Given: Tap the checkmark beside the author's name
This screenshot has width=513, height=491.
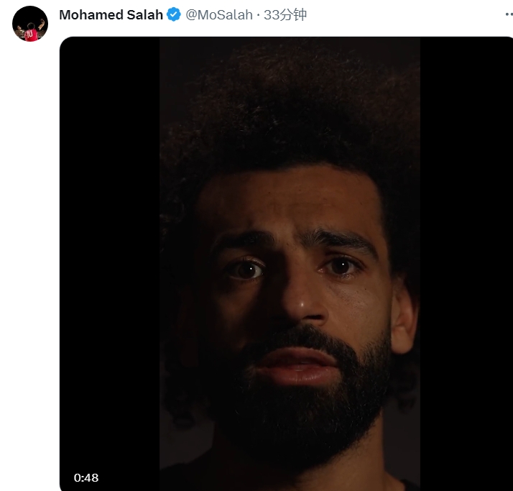Looking at the screenshot, I should (174, 14).
